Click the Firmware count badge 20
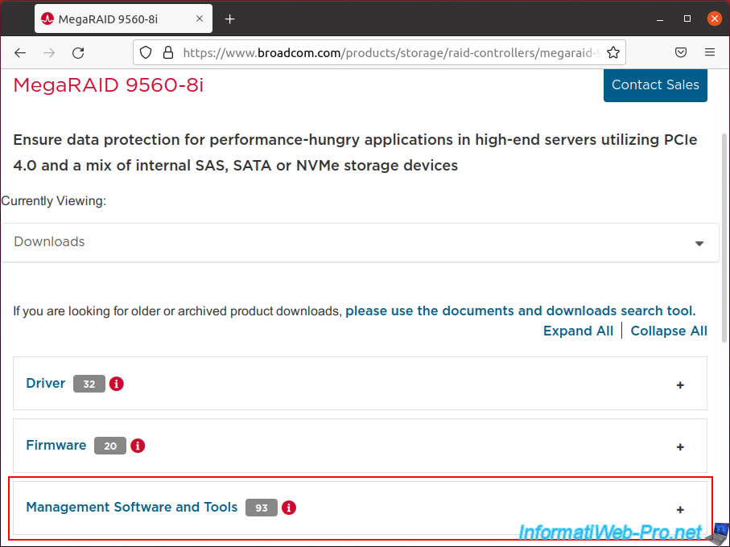Viewport: 730px width, 547px height. pyautogui.click(x=110, y=446)
